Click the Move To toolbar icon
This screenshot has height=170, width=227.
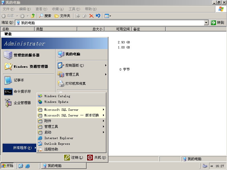coord(78,16)
